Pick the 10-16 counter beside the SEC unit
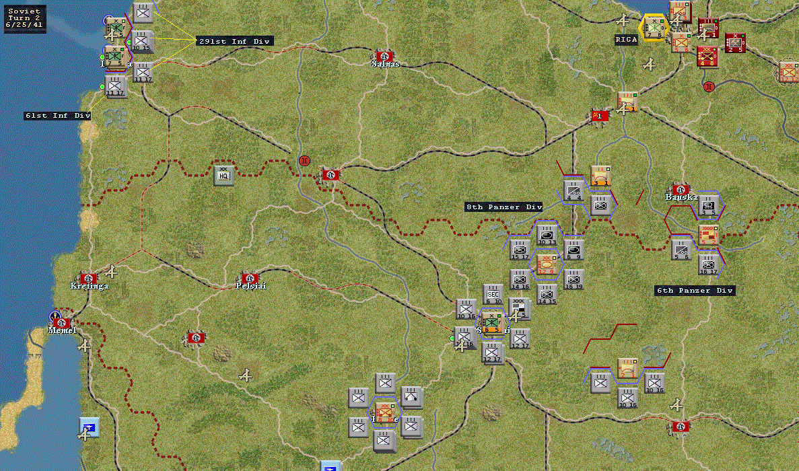Viewport: 799px width, 471px height. tap(466, 309)
